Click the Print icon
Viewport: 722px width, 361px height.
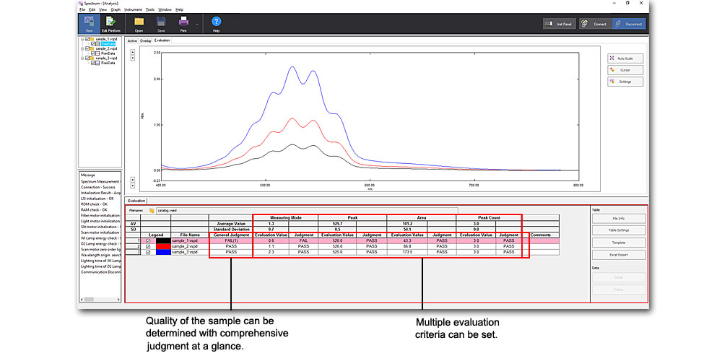[183, 23]
